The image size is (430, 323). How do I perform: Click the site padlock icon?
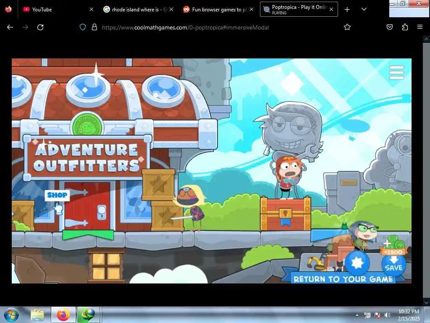(x=94, y=27)
